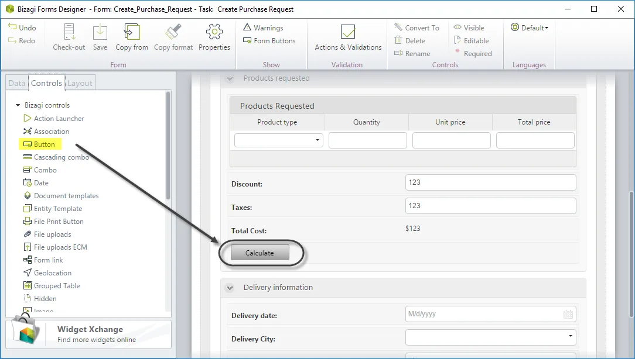Click the Calculate button on the form

pos(260,253)
